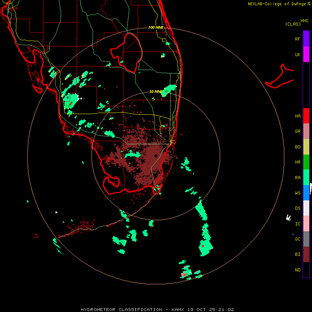This screenshot has height=312, width=312.
Task: Click the '19 OCT 25 21:02' timestamp
Action: 211,310
